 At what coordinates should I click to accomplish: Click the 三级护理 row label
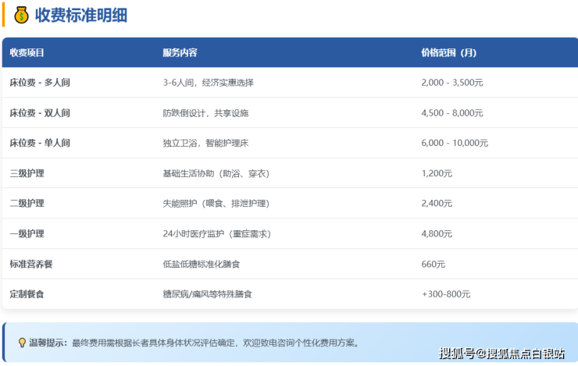pyautogui.click(x=27, y=173)
